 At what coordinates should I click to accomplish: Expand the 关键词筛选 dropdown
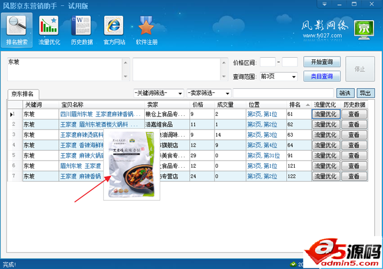click(159, 93)
